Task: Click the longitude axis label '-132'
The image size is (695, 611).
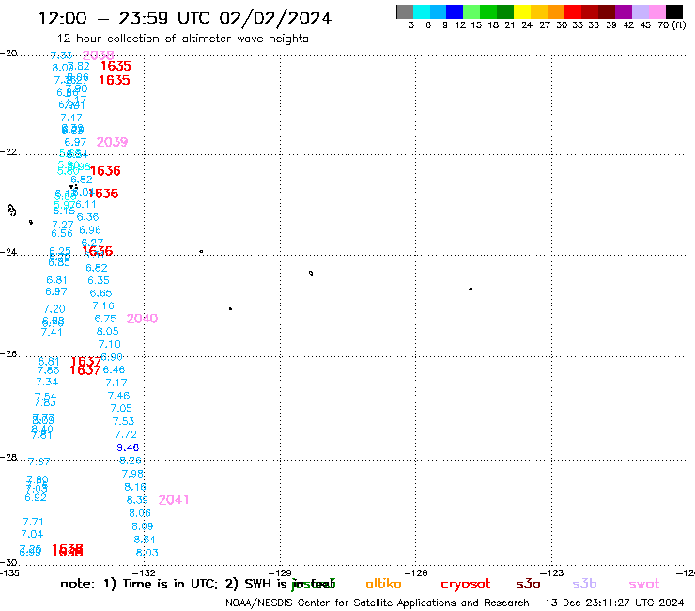Action: [144, 572]
